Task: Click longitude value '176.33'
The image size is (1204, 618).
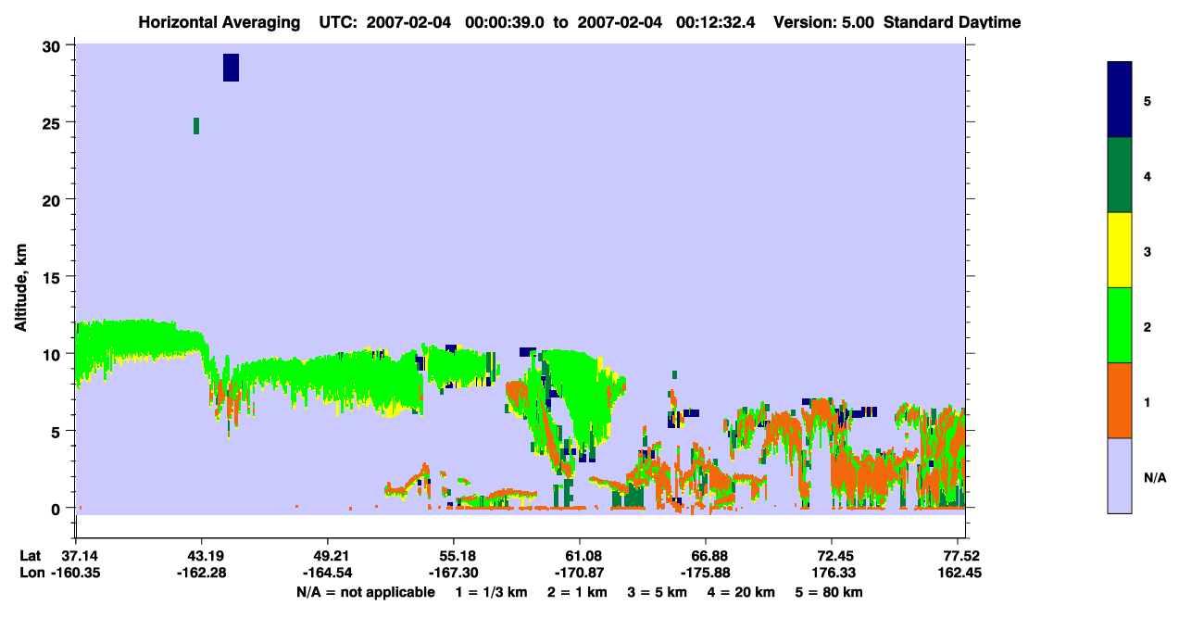Action: coord(833,573)
